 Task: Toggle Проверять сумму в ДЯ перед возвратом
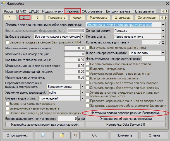pyautogui.click(x=7, y=113)
